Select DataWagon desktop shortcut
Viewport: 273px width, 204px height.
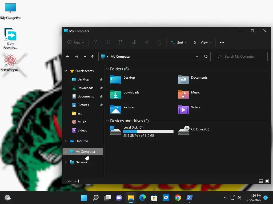coord(10,63)
